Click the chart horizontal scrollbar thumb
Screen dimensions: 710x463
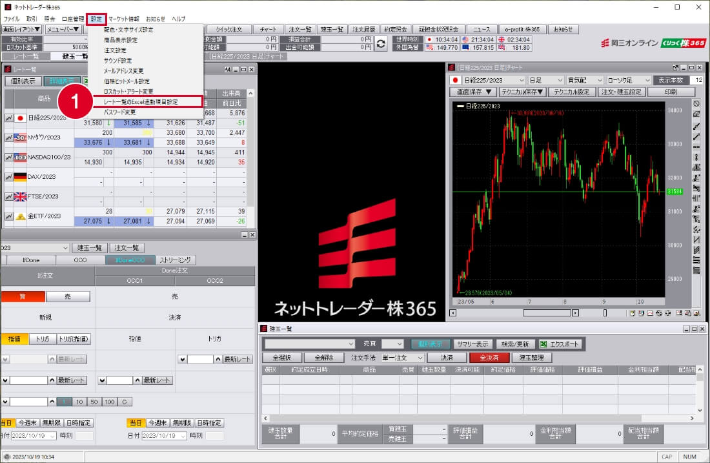pyautogui.click(x=547, y=313)
